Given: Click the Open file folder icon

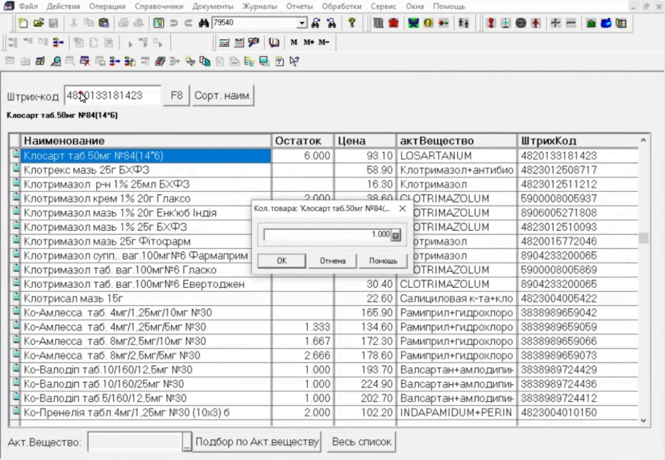Looking at the screenshot, I should [38, 23].
